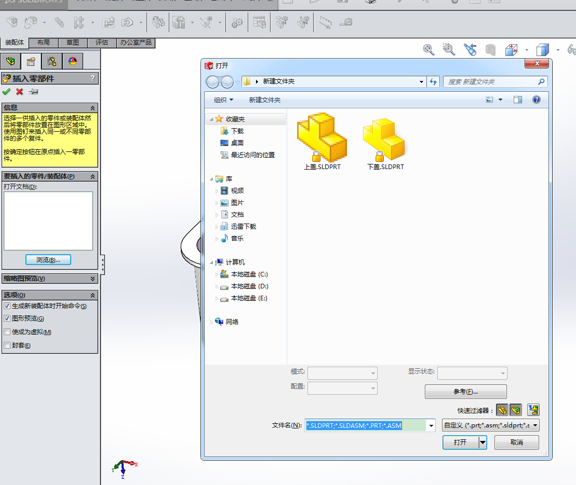Switch to the 评估 ribbon tab
This screenshot has width=576, height=485.
(x=102, y=43)
